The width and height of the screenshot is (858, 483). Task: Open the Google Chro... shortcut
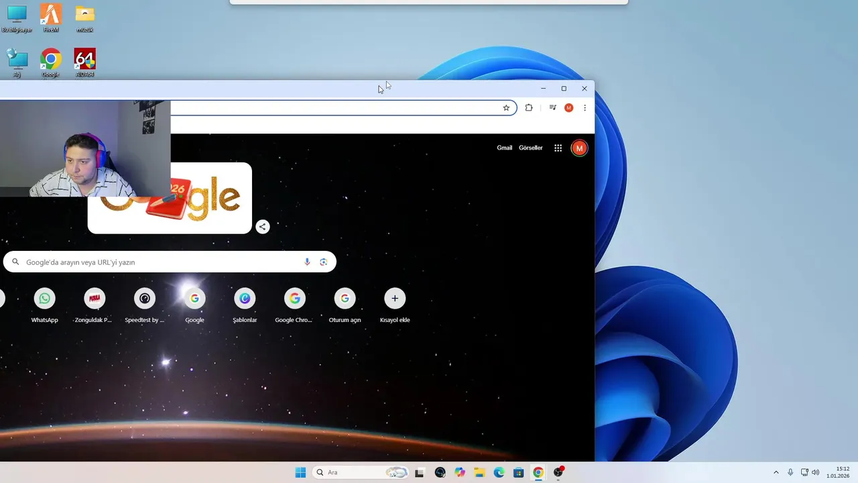click(294, 306)
